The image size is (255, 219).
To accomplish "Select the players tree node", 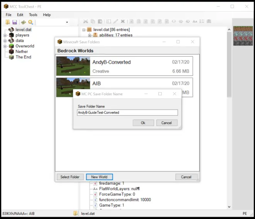I will 22,35.
